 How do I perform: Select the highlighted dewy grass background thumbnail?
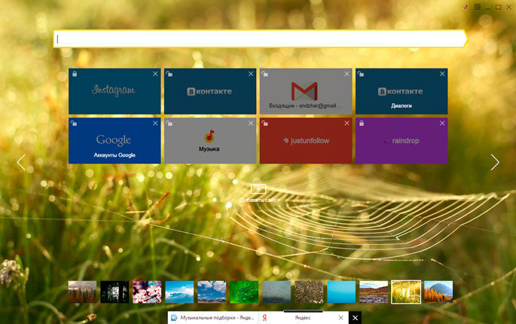(x=406, y=292)
